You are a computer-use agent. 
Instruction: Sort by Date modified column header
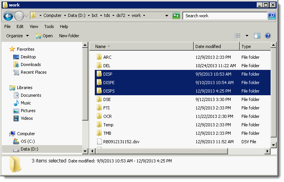[x=216, y=46]
